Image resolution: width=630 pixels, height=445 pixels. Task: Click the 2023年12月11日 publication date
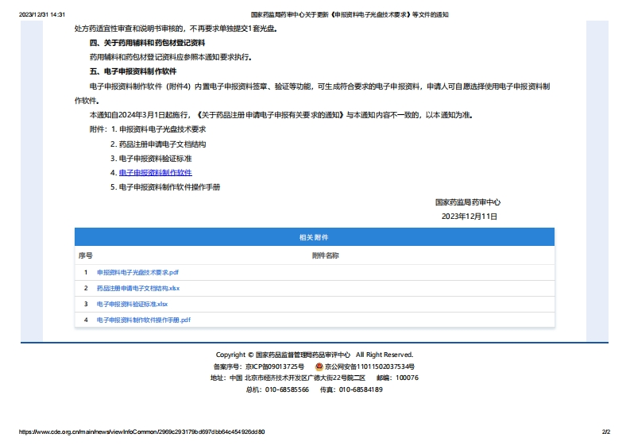469,216
